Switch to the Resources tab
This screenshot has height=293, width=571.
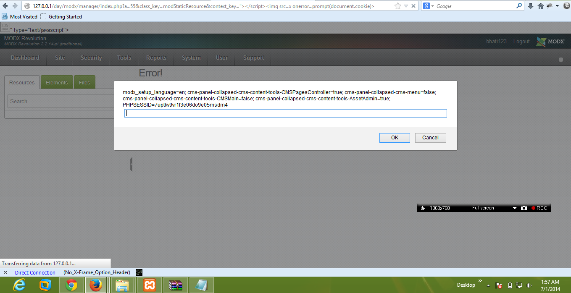[22, 83]
